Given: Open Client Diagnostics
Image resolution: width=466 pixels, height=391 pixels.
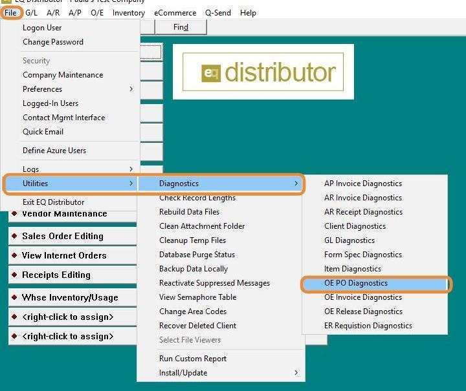Looking at the screenshot, I should tap(375, 226).
